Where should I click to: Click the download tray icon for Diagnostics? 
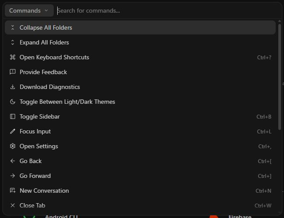[13, 87]
